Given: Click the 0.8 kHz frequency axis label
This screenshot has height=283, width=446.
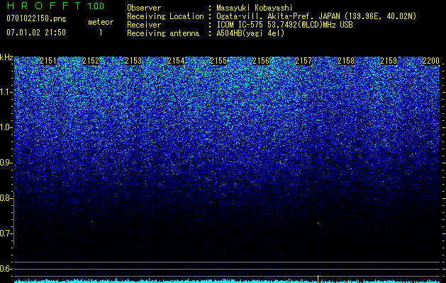Looking at the screenshot, I should point(6,198).
